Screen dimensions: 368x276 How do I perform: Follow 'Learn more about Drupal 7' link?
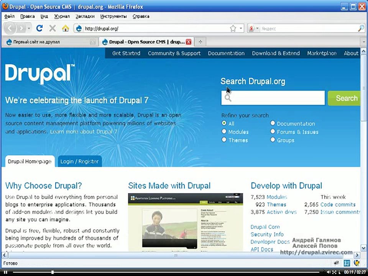point(84,131)
